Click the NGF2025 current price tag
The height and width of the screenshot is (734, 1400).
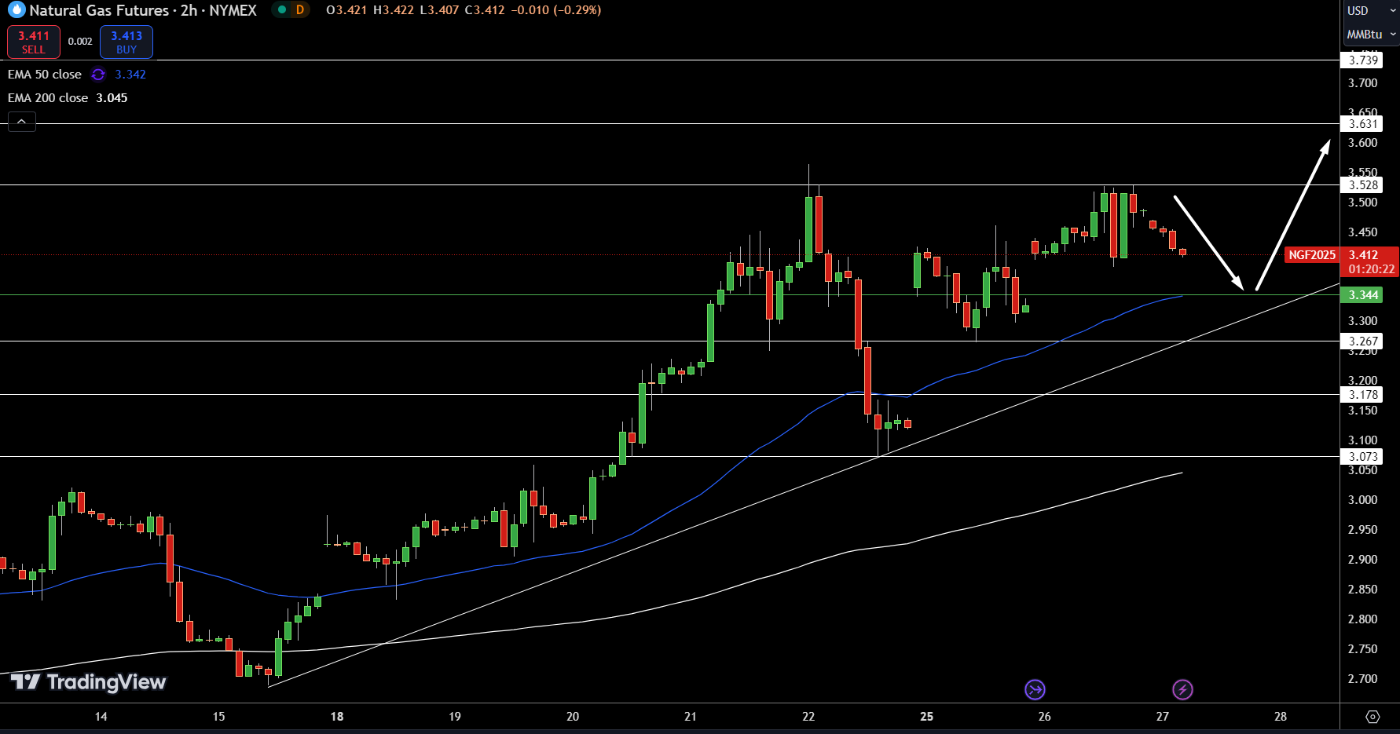coord(1312,255)
